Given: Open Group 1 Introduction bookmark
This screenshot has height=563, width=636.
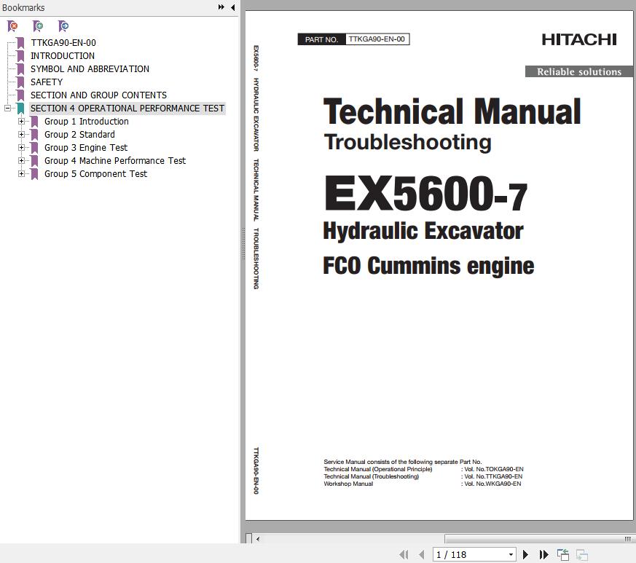Looking at the screenshot, I should pos(87,122).
